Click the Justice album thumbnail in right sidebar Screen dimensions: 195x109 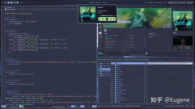point(183,21)
